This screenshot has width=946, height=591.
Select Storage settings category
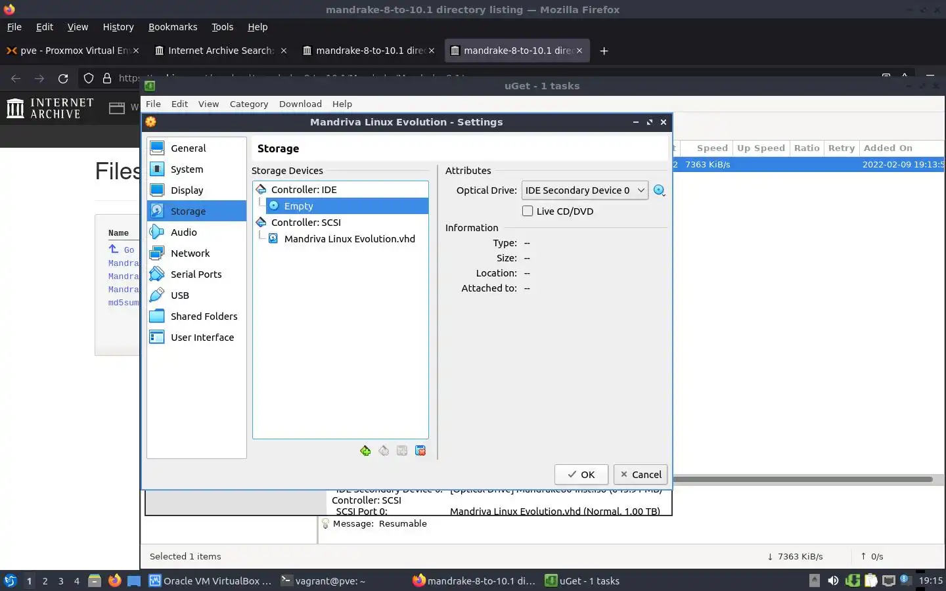click(x=196, y=211)
